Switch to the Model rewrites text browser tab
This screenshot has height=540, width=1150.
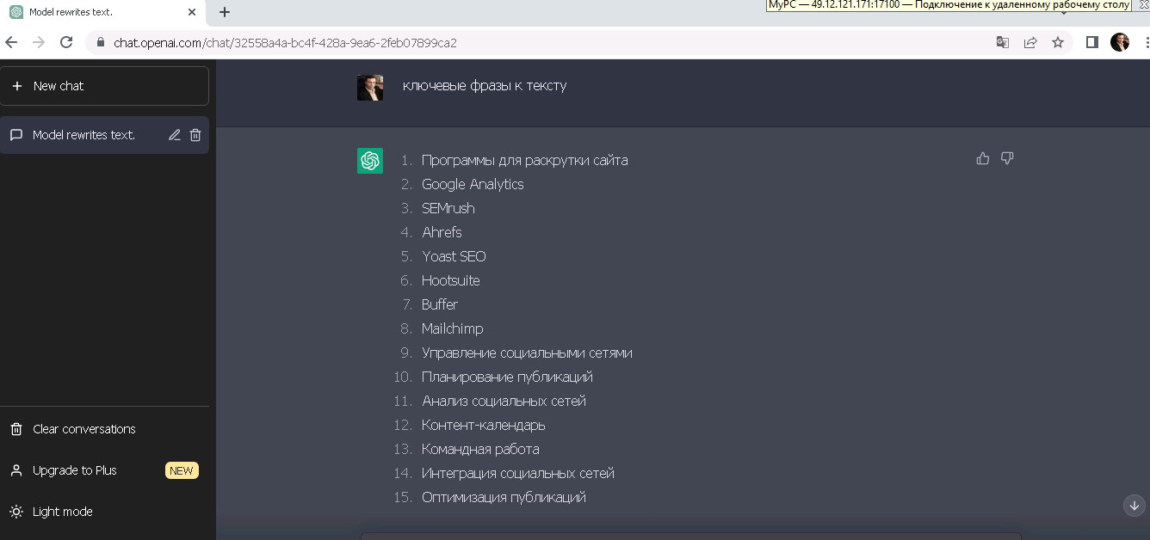(95, 12)
